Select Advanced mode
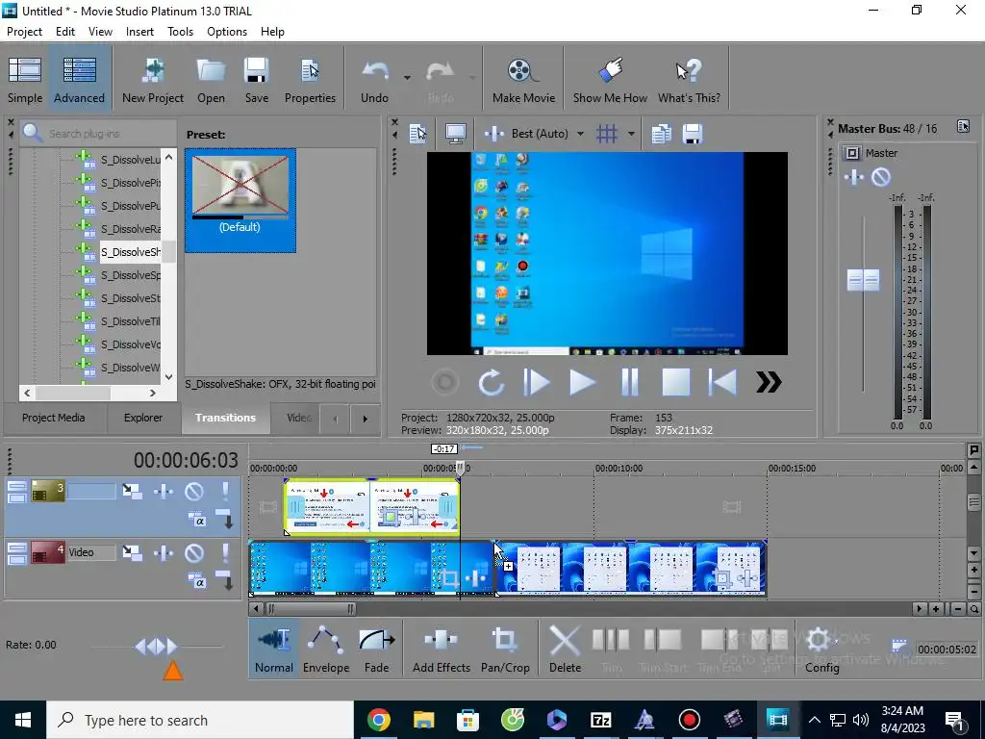This screenshot has width=985, height=739. pyautogui.click(x=79, y=80)
